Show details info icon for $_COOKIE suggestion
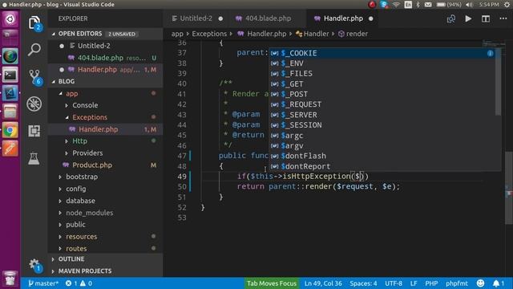 click(490, 53)
